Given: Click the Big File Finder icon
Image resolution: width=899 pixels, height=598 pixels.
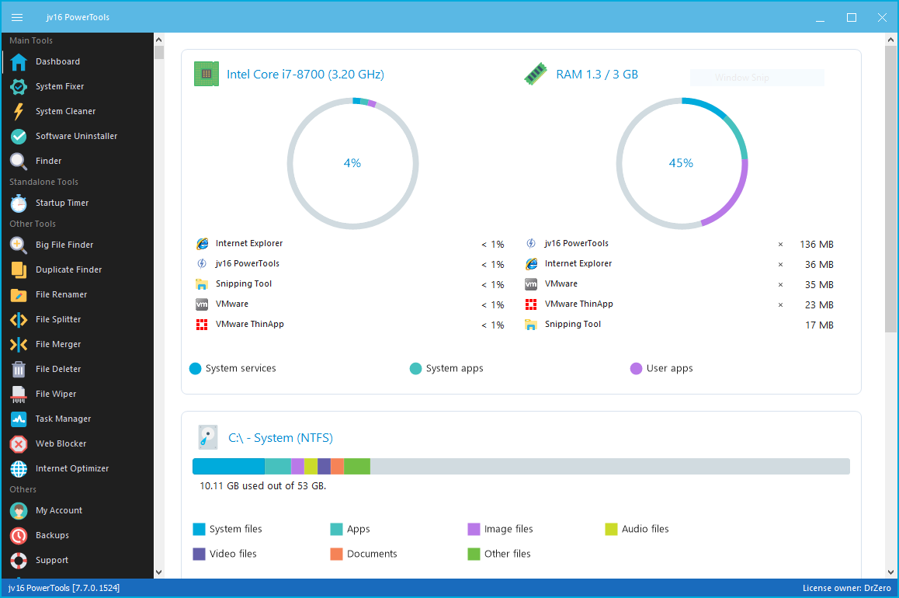Looking at the screenshot, I should [19, 245].
